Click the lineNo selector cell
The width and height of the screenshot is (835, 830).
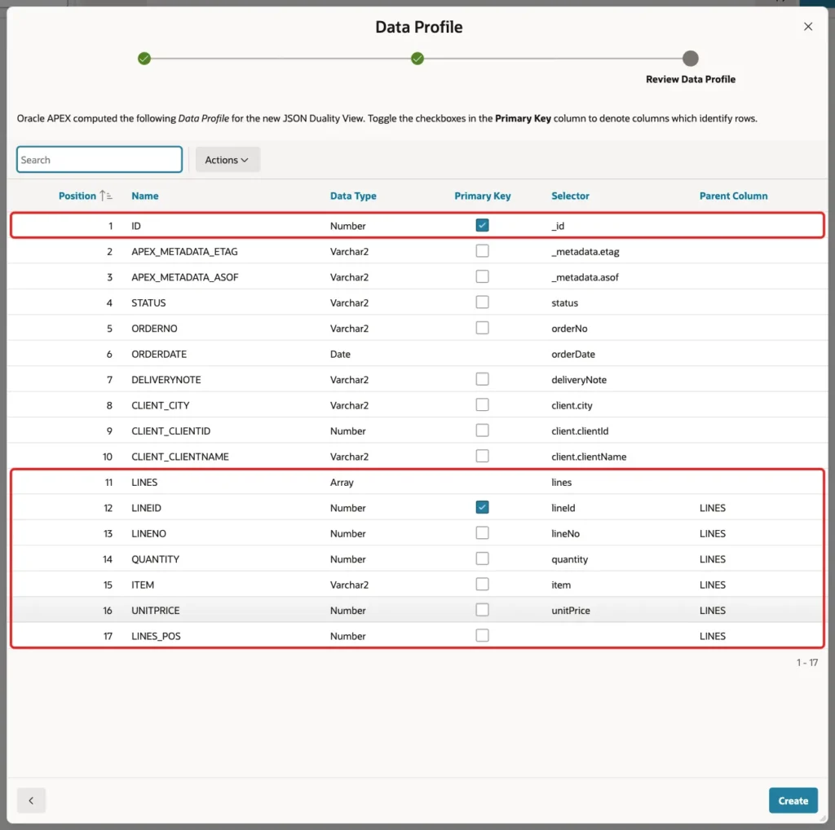[x=565, y=533]
